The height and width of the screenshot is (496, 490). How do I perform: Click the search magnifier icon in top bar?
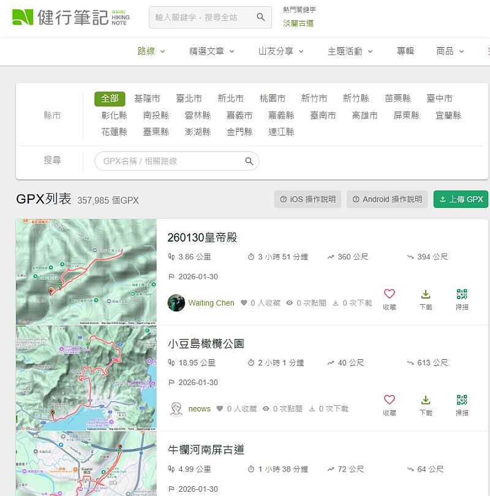pos(261,17)
